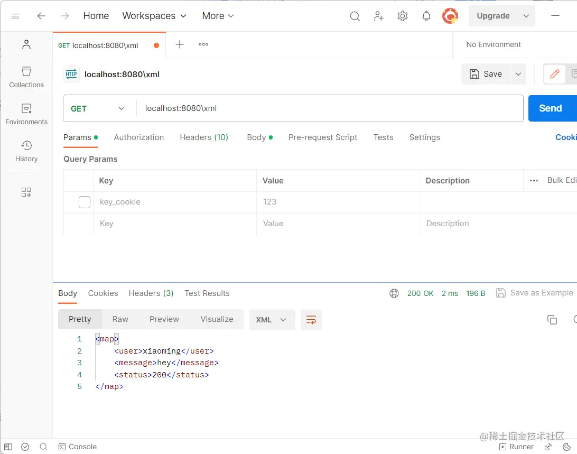Open the params table column options dots
This screenshot has width=577, height=454.
[x=534, y=180]
